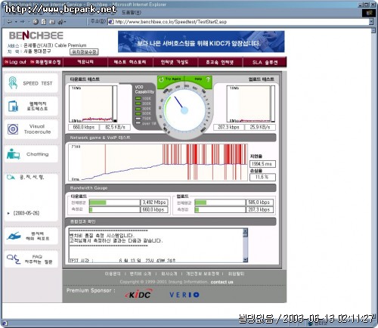Click the 82.5 KB/s download value

(115, 127)
